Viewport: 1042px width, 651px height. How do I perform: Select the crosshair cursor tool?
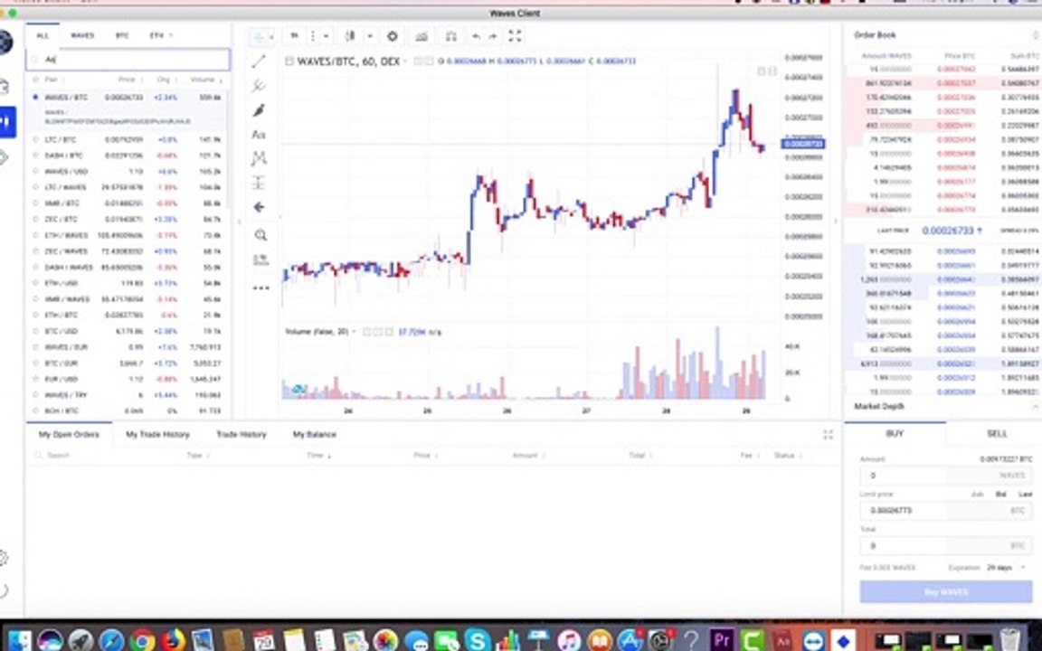point(259,36)
